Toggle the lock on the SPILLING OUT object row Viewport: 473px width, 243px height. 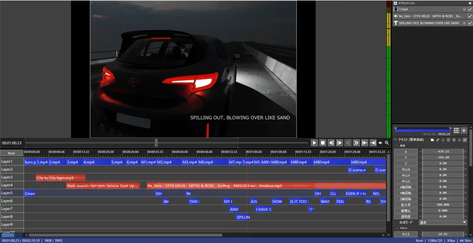[x=464, y=23]
